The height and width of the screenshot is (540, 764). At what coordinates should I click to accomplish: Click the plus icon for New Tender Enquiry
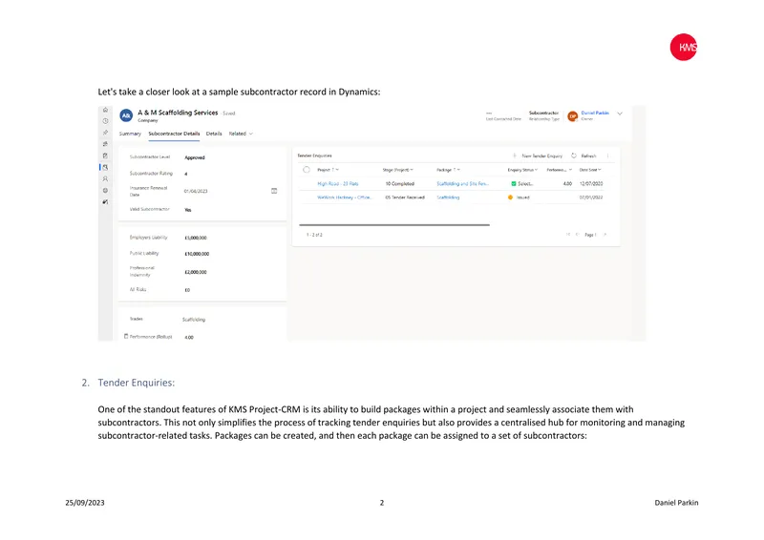click(515, 156)
